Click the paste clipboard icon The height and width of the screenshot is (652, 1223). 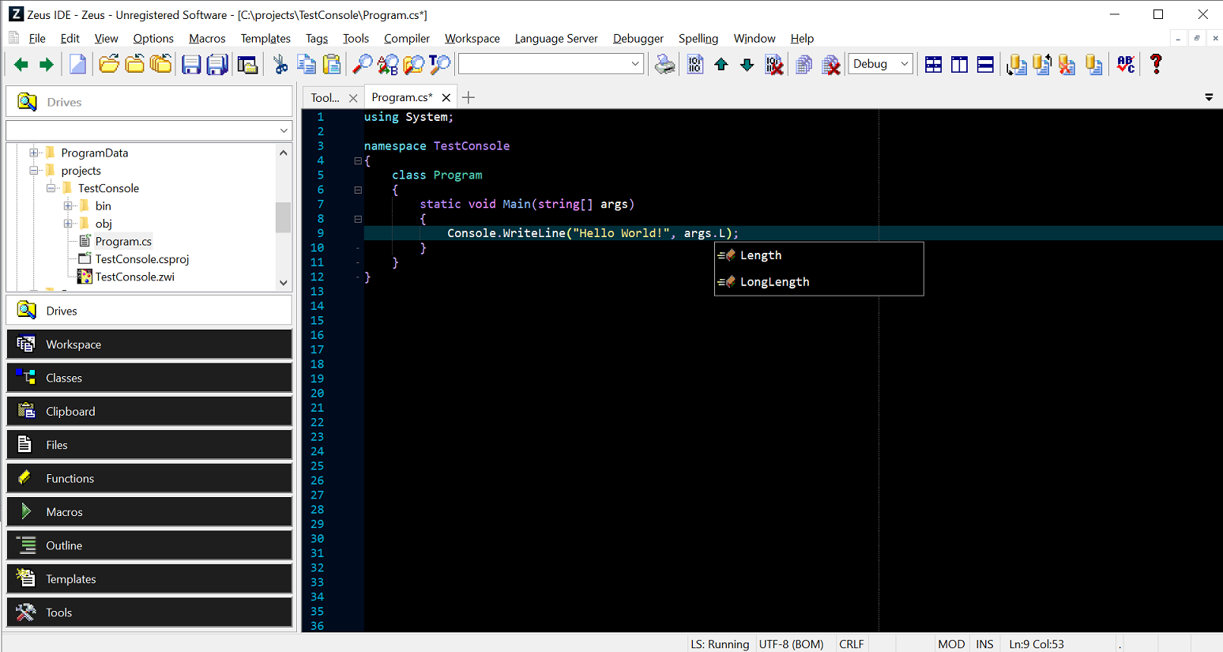tap(333, 65)
